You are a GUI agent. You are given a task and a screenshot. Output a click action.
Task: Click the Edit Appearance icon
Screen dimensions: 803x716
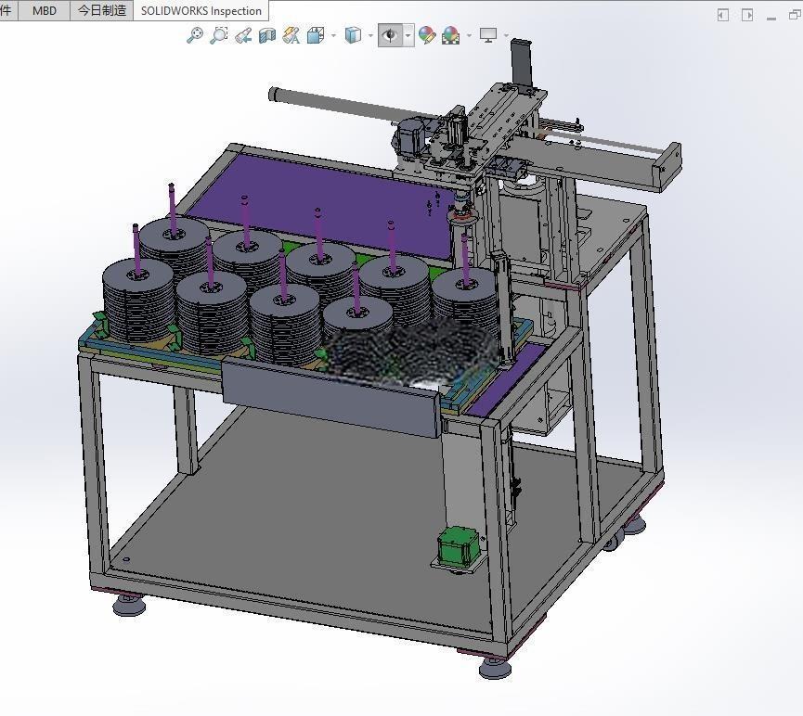pos(427,35)
